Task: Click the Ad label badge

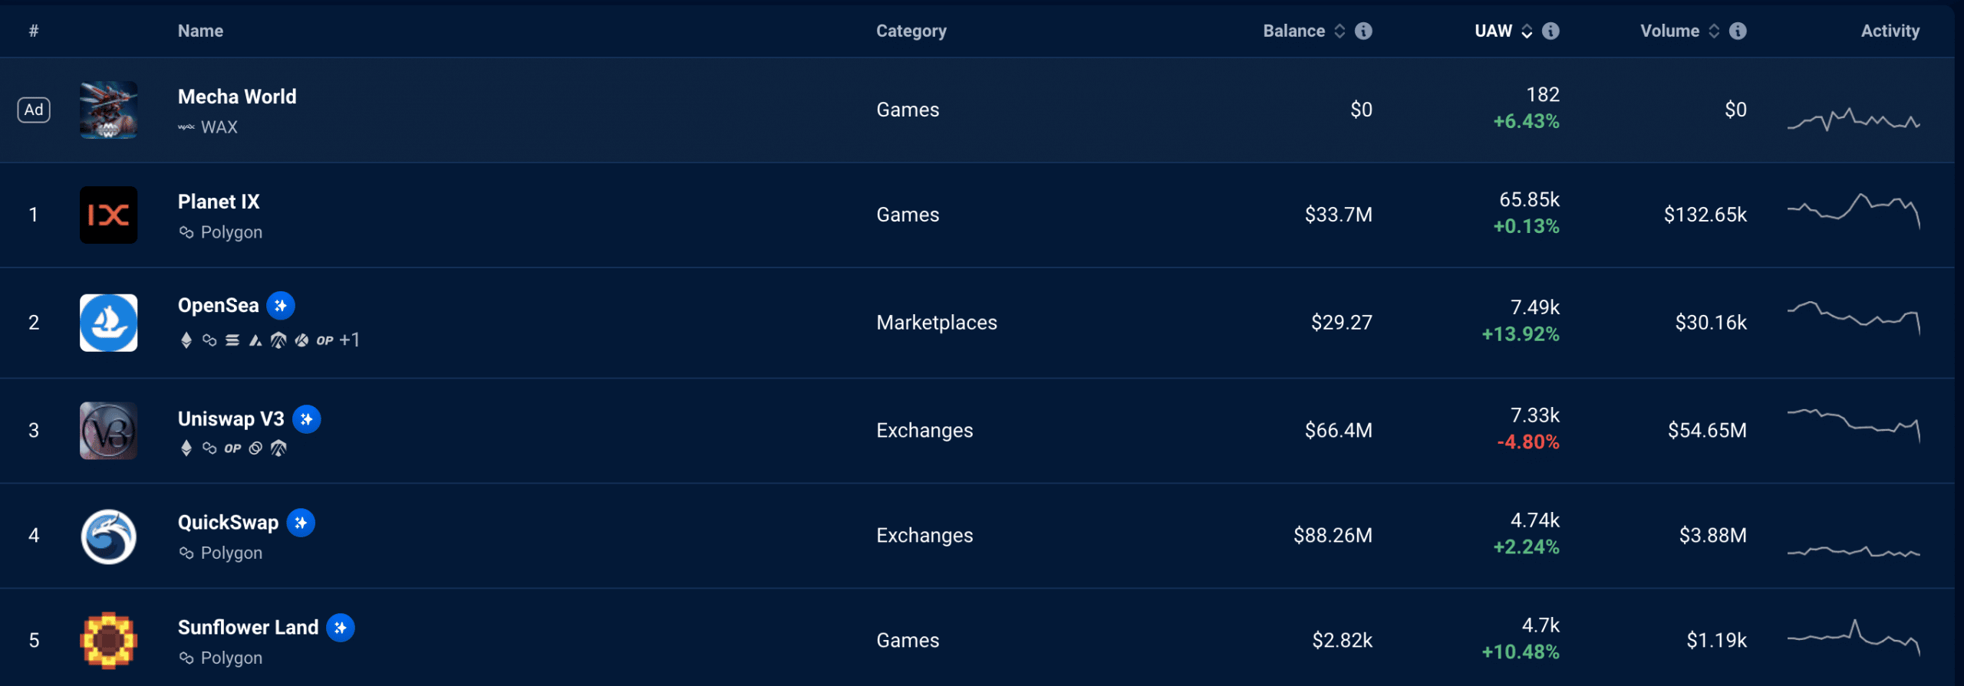Action: [34, 110]
